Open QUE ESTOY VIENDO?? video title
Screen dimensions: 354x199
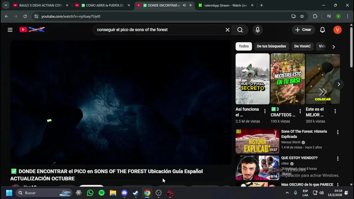[x=299, y=158]
